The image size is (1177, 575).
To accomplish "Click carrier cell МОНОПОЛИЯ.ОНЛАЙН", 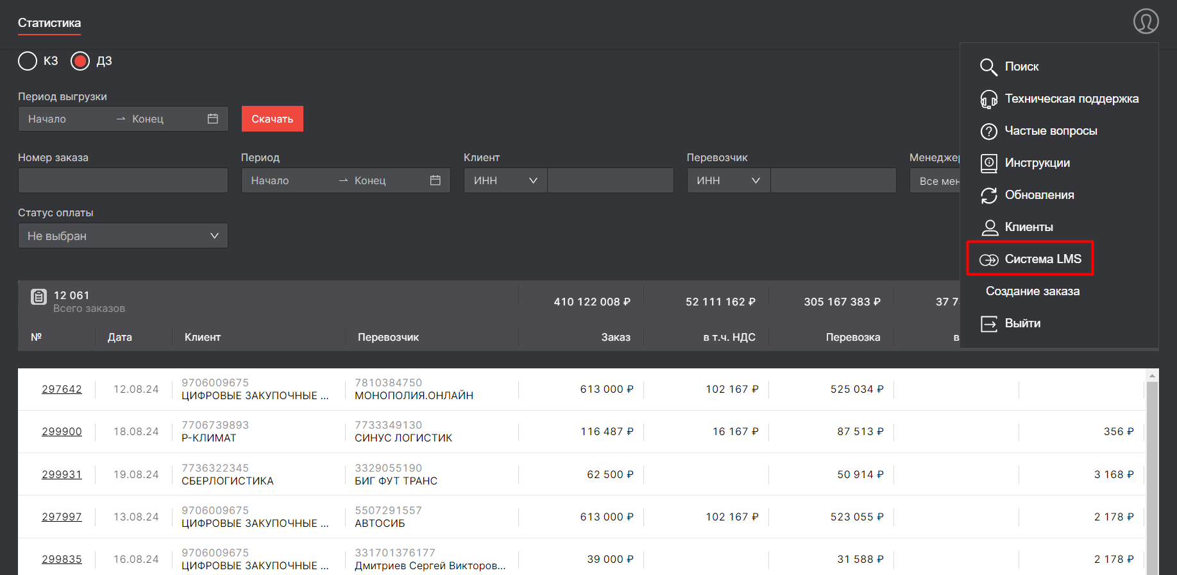I will [x=414, y=395].
